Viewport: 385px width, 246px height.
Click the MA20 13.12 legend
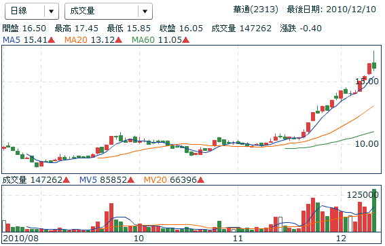click(x=90, y=39)
